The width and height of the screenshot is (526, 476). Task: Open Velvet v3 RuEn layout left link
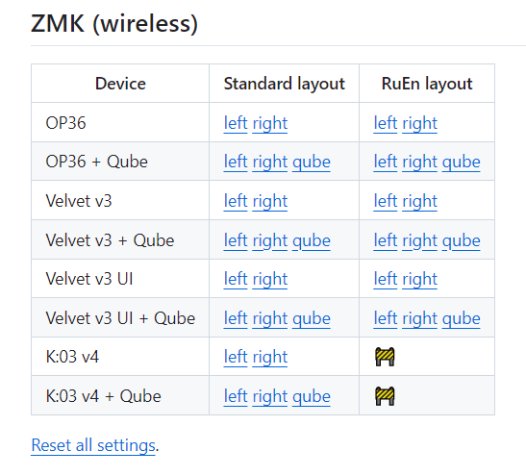[x=386, y=201]
